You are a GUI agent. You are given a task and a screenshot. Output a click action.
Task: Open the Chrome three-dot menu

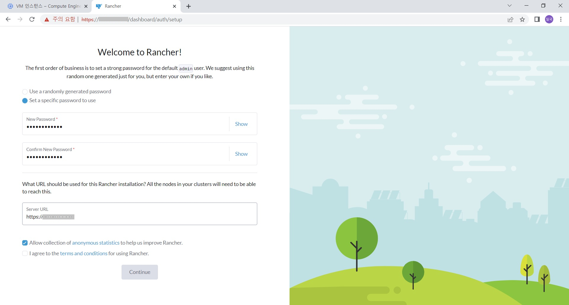pos(561,19)
